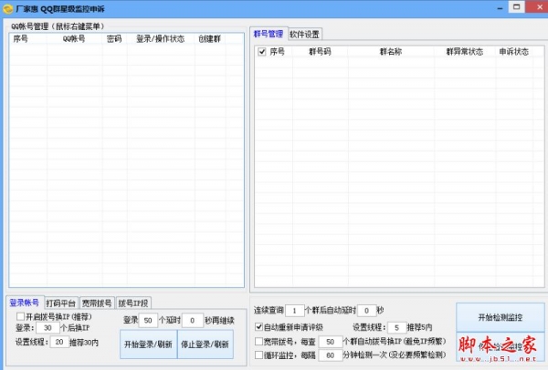The height and width of the screenshot is (370, 548).
Task: Click the 登录/操作状态 column header
Action: point(161,38)
